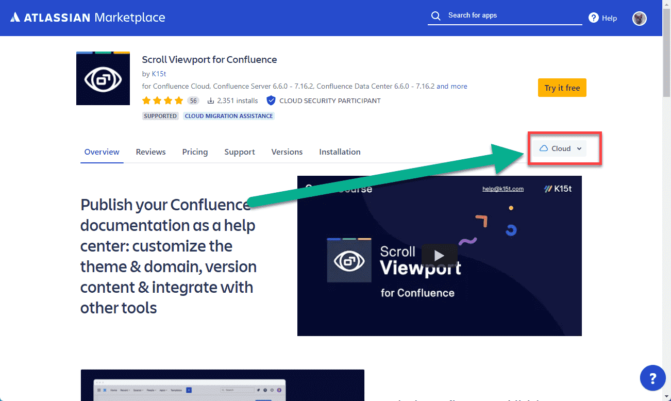The image size is (671, 401).
Task: Click the Confluence screenshot thumbnail below
Action: pyautogui.click(x=223, y=385)
